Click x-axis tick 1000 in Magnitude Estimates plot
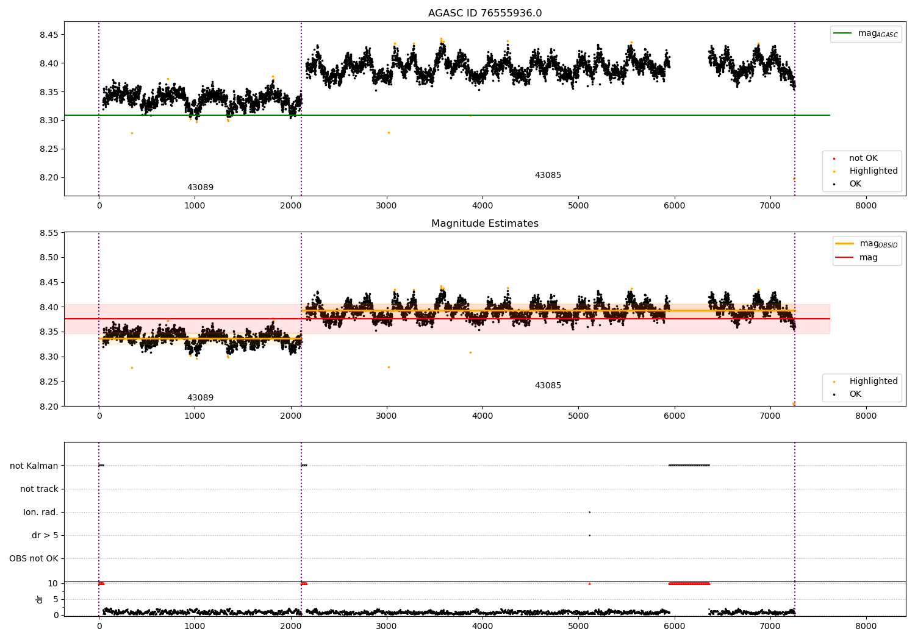915x640 pixels. click(x=195, y=416)
